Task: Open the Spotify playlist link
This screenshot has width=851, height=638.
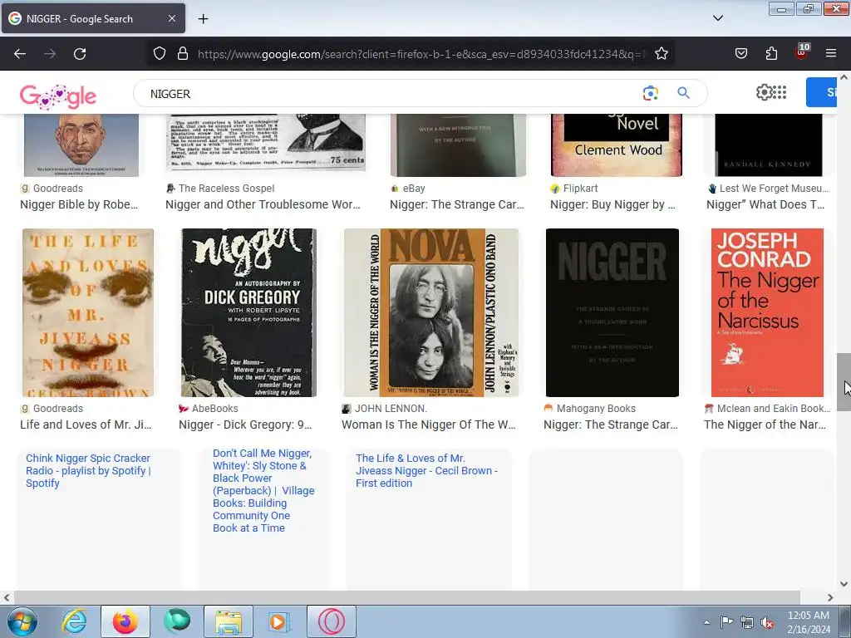Action: (x=88, y=470)
